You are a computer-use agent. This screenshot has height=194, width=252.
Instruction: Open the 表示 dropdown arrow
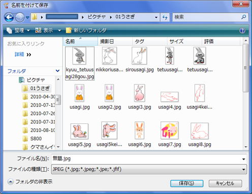coord(59,30)
